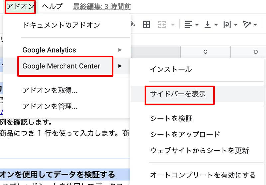
Task: Click the text rotation icon
Action: 247,24
